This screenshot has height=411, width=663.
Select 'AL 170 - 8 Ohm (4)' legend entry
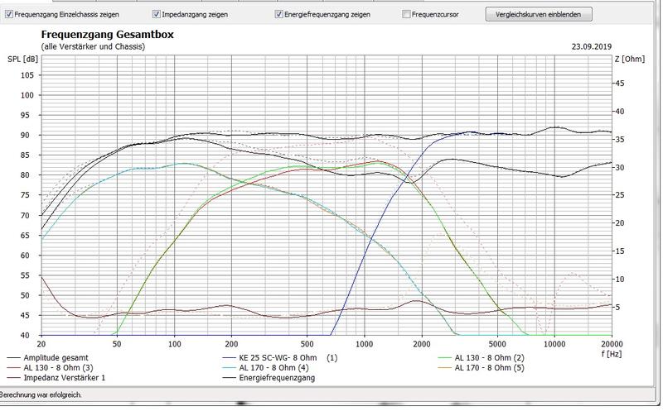273,368
